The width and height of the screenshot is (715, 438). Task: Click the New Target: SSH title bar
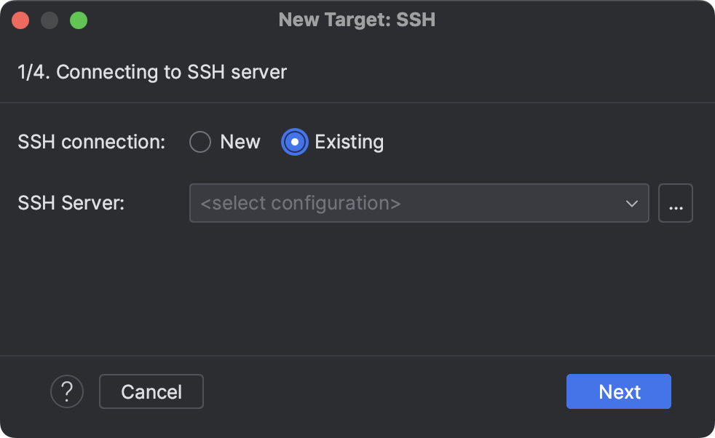tap(357, 20)
